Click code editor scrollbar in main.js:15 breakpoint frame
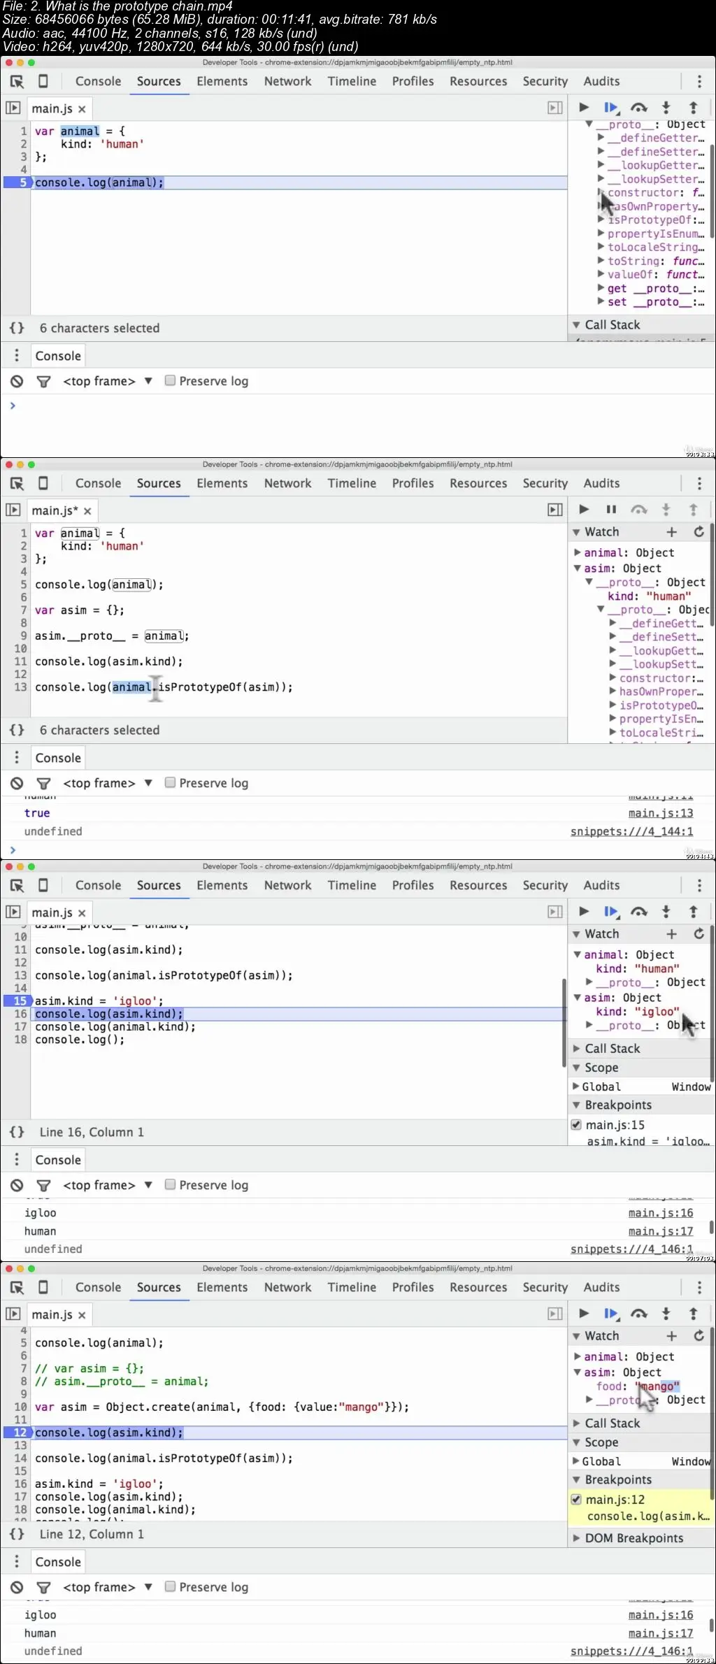The image size is (716, 1664). (x=564, y=1022)
